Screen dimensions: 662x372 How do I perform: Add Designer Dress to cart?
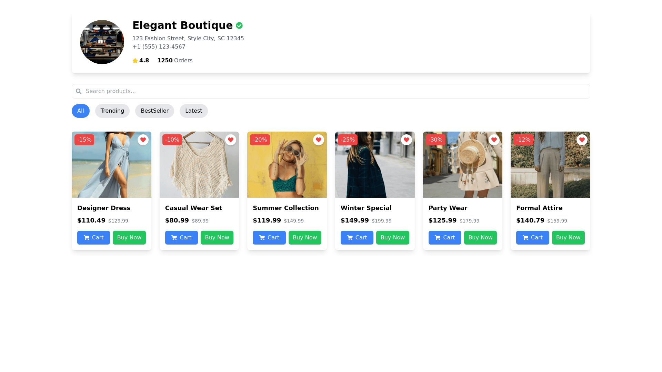(93, 238)
